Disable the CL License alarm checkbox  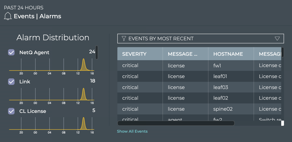coord(11,111)
